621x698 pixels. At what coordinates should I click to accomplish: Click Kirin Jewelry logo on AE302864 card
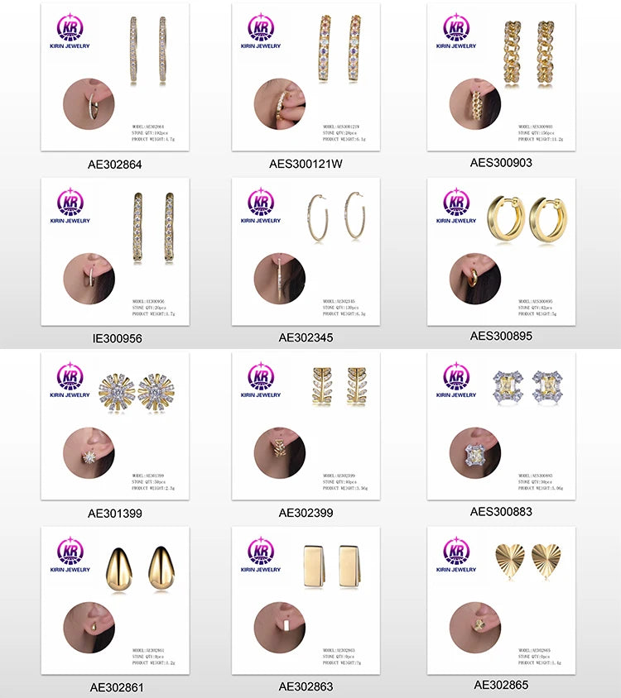pos(70,31)
